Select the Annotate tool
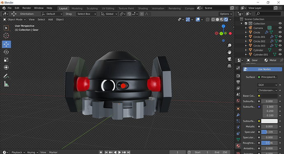Image resolution: width=284 pixels, height=154 pixels. [6, 76]
